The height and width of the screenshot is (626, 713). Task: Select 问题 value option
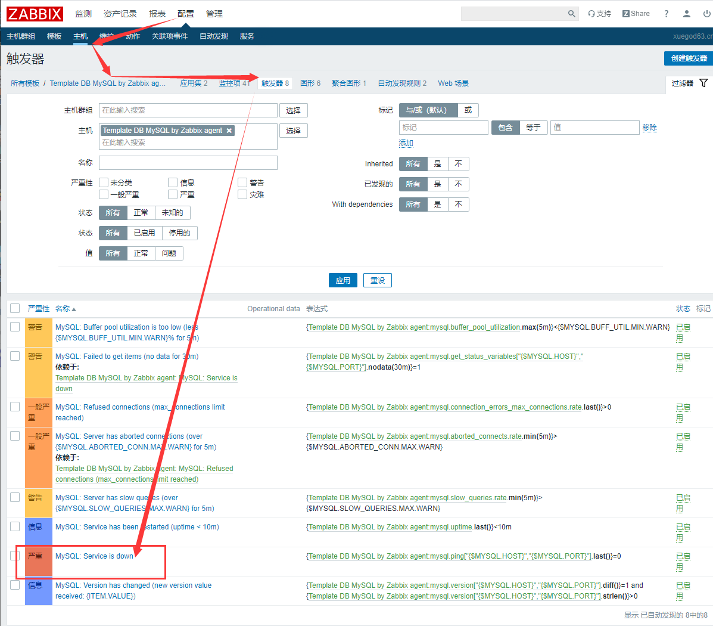pos(169,253)
